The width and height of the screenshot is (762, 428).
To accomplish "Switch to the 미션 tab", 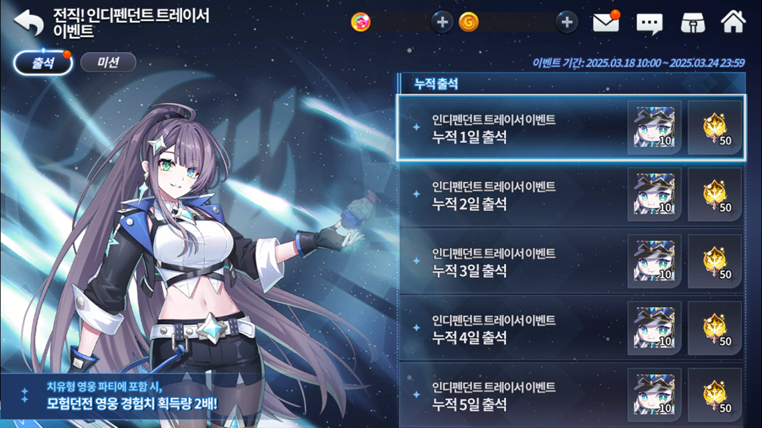I will click(x=108, y=62).
